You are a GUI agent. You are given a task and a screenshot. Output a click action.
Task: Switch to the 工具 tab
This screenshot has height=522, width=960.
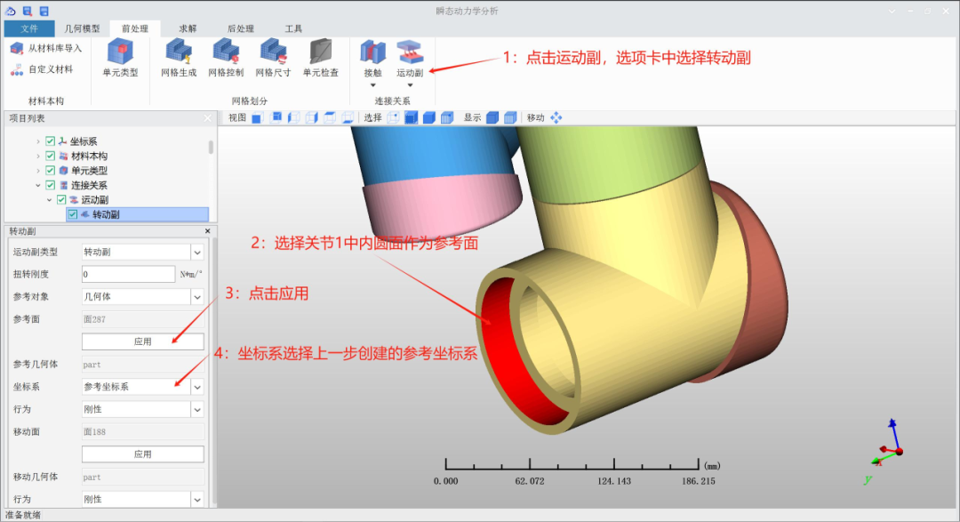[x=293, y=28]
